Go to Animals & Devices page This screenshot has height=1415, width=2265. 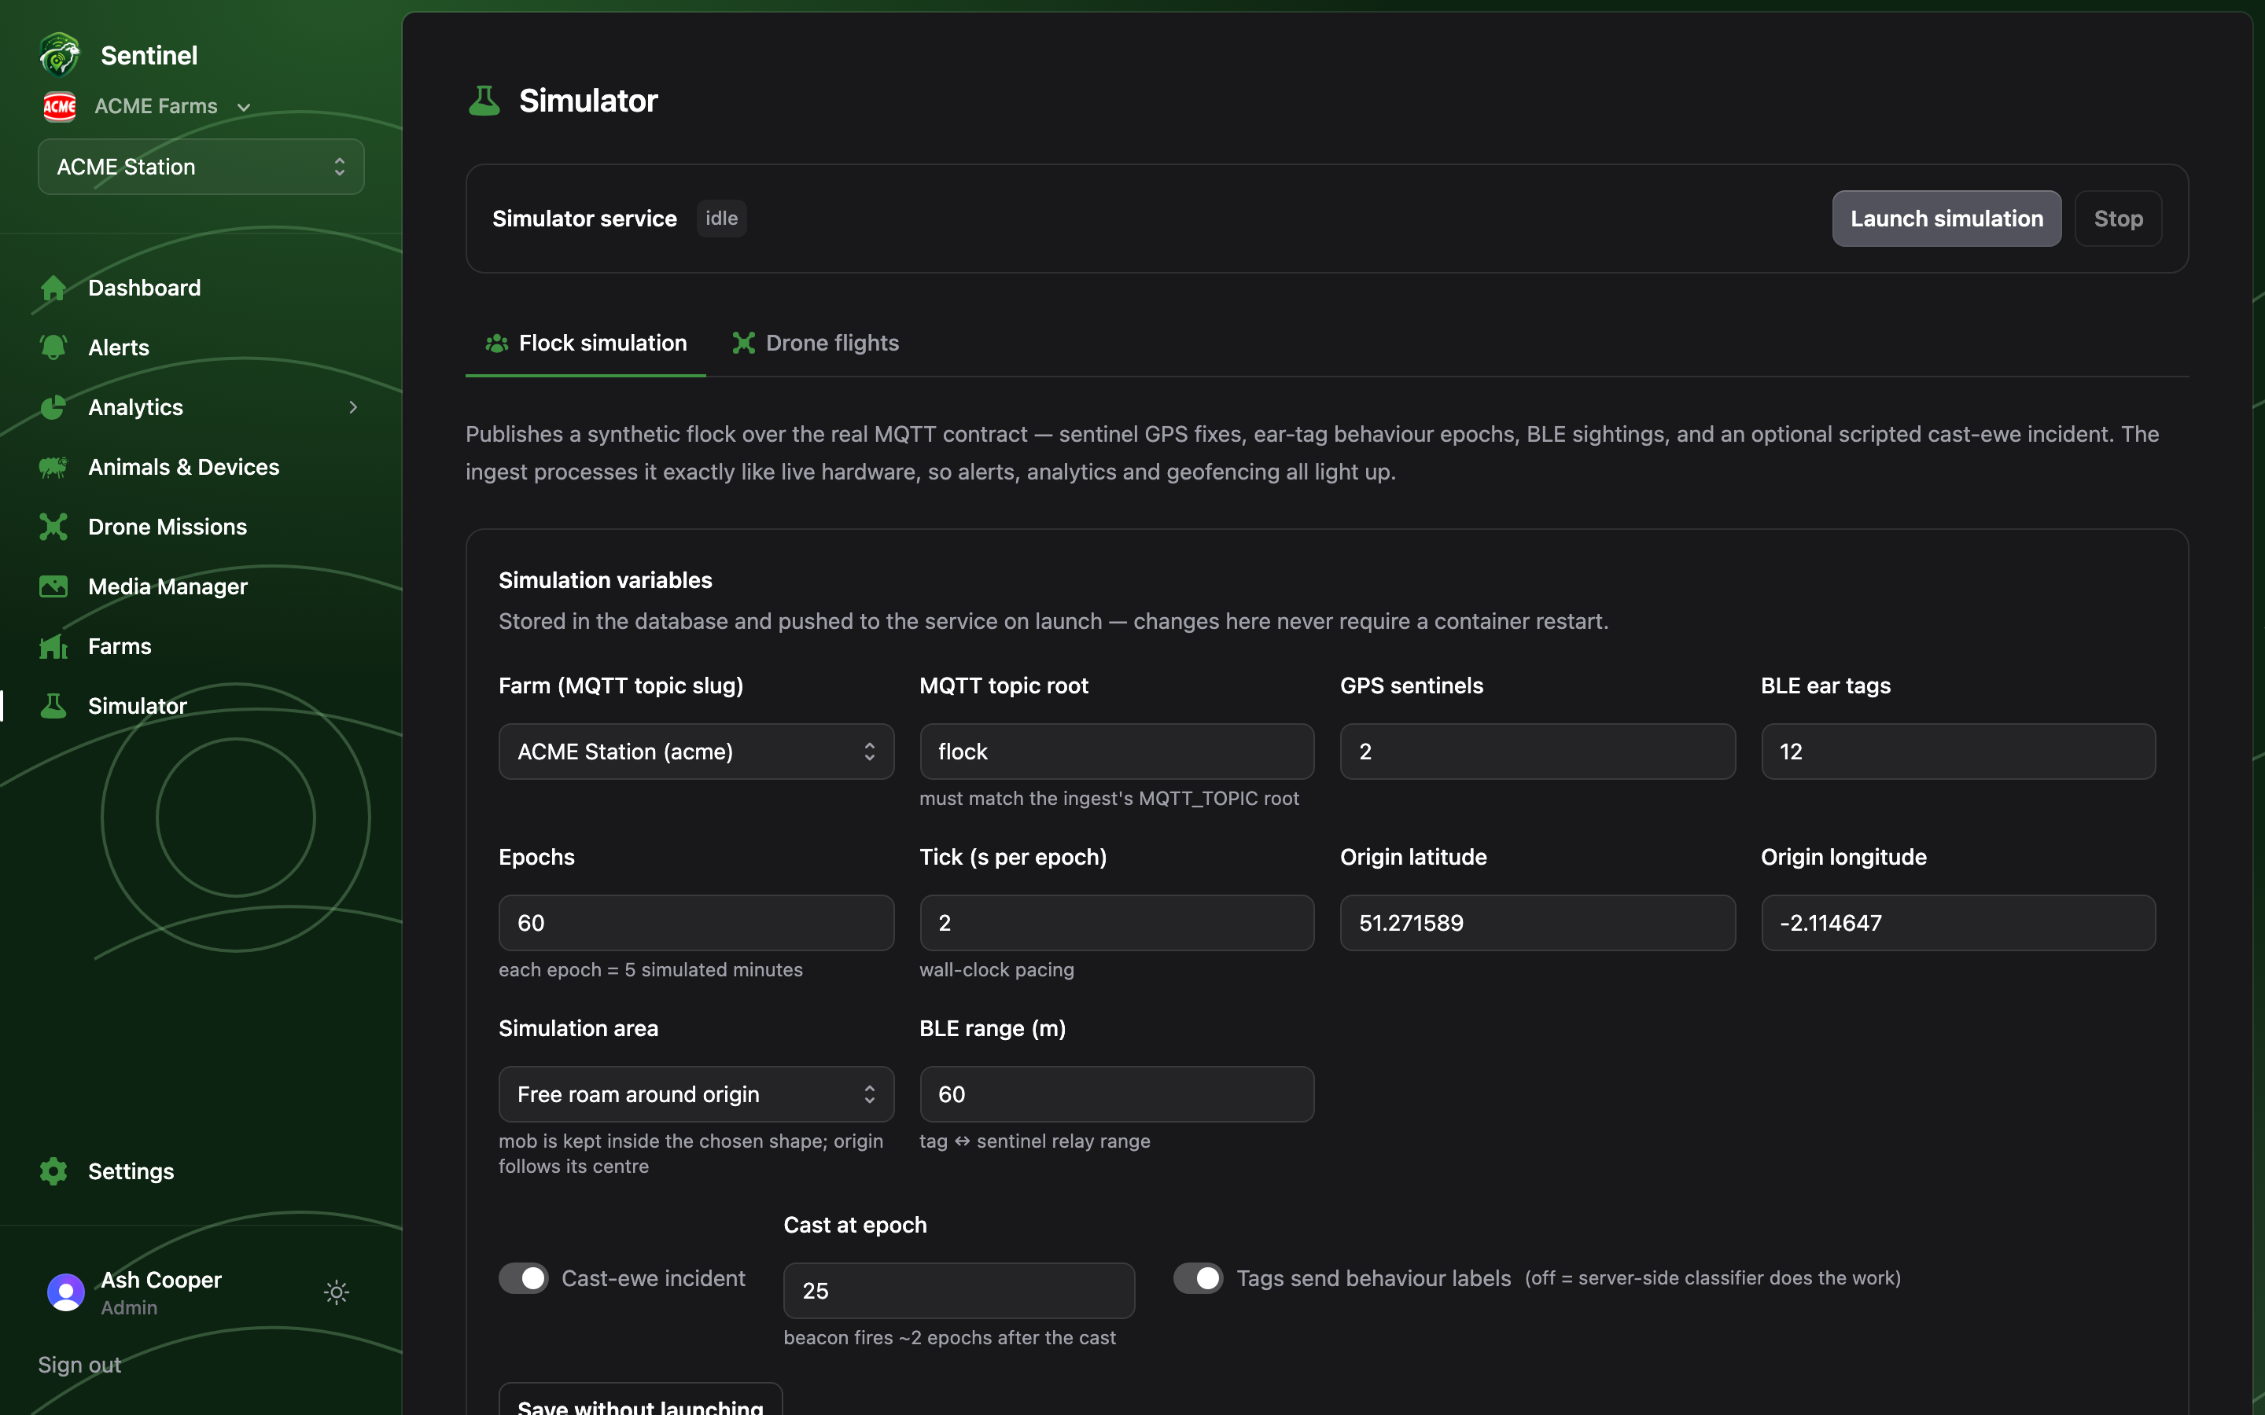(183, 467)
